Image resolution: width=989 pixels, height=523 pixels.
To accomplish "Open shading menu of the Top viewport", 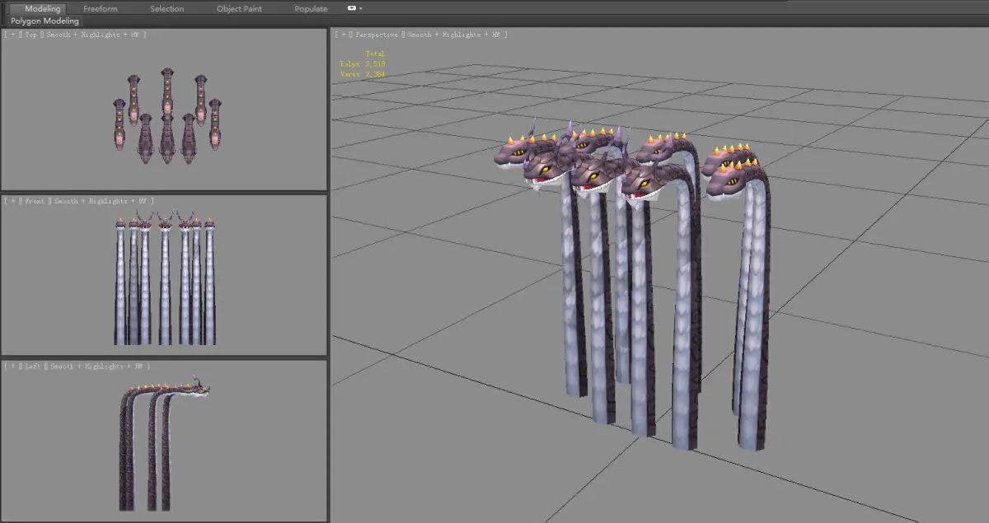I will tap(93, 35).
